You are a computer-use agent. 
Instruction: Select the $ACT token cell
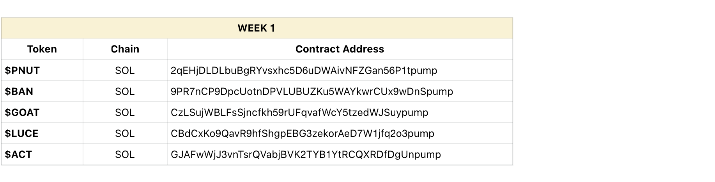pos(42,154)
